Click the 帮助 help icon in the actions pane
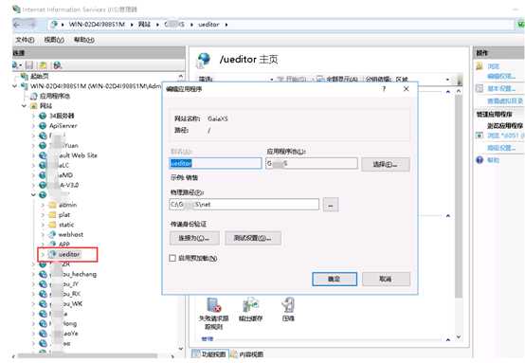 pos(480,160)
